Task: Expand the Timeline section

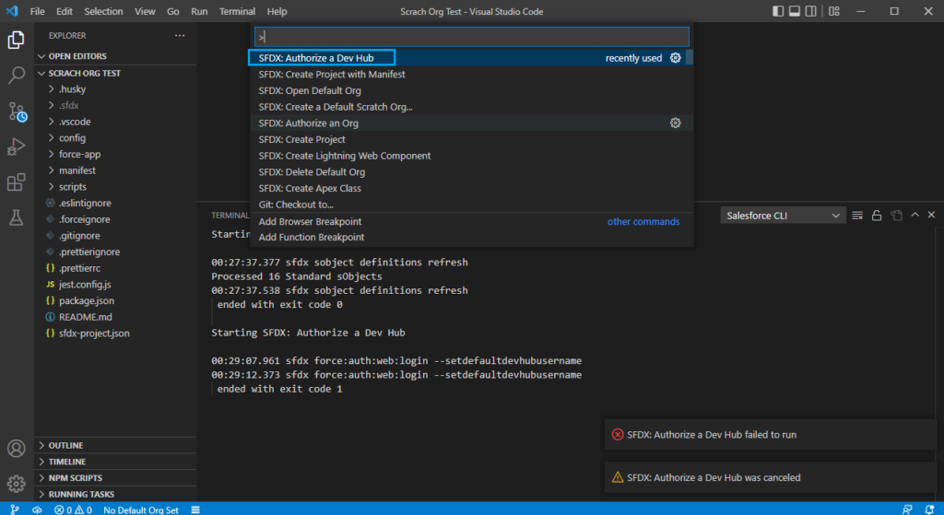Action: click(x=115, y=462)
